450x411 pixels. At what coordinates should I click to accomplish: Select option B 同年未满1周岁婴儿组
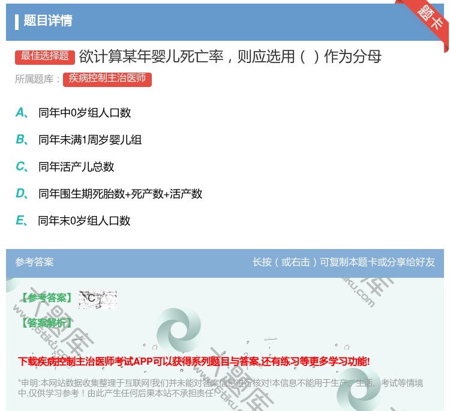point(79,140)
